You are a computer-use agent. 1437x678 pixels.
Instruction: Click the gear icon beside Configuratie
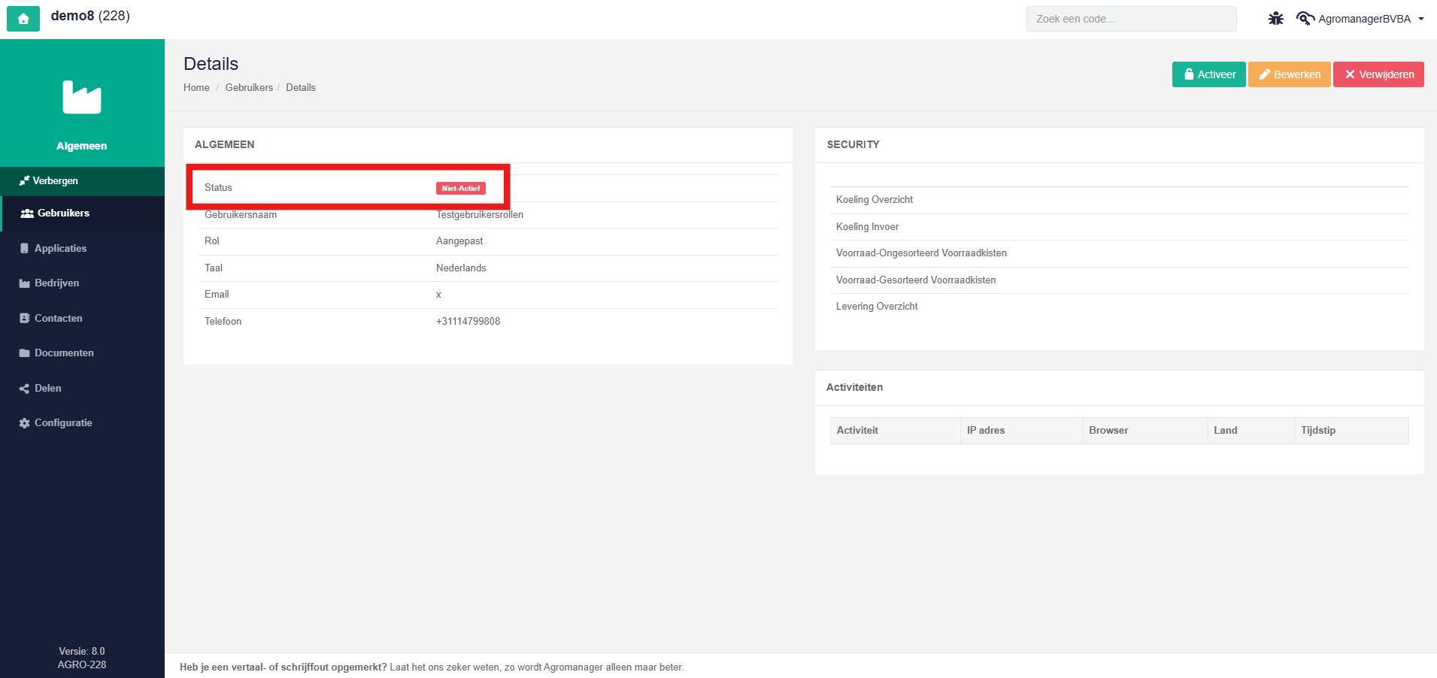tap(25, 423)
